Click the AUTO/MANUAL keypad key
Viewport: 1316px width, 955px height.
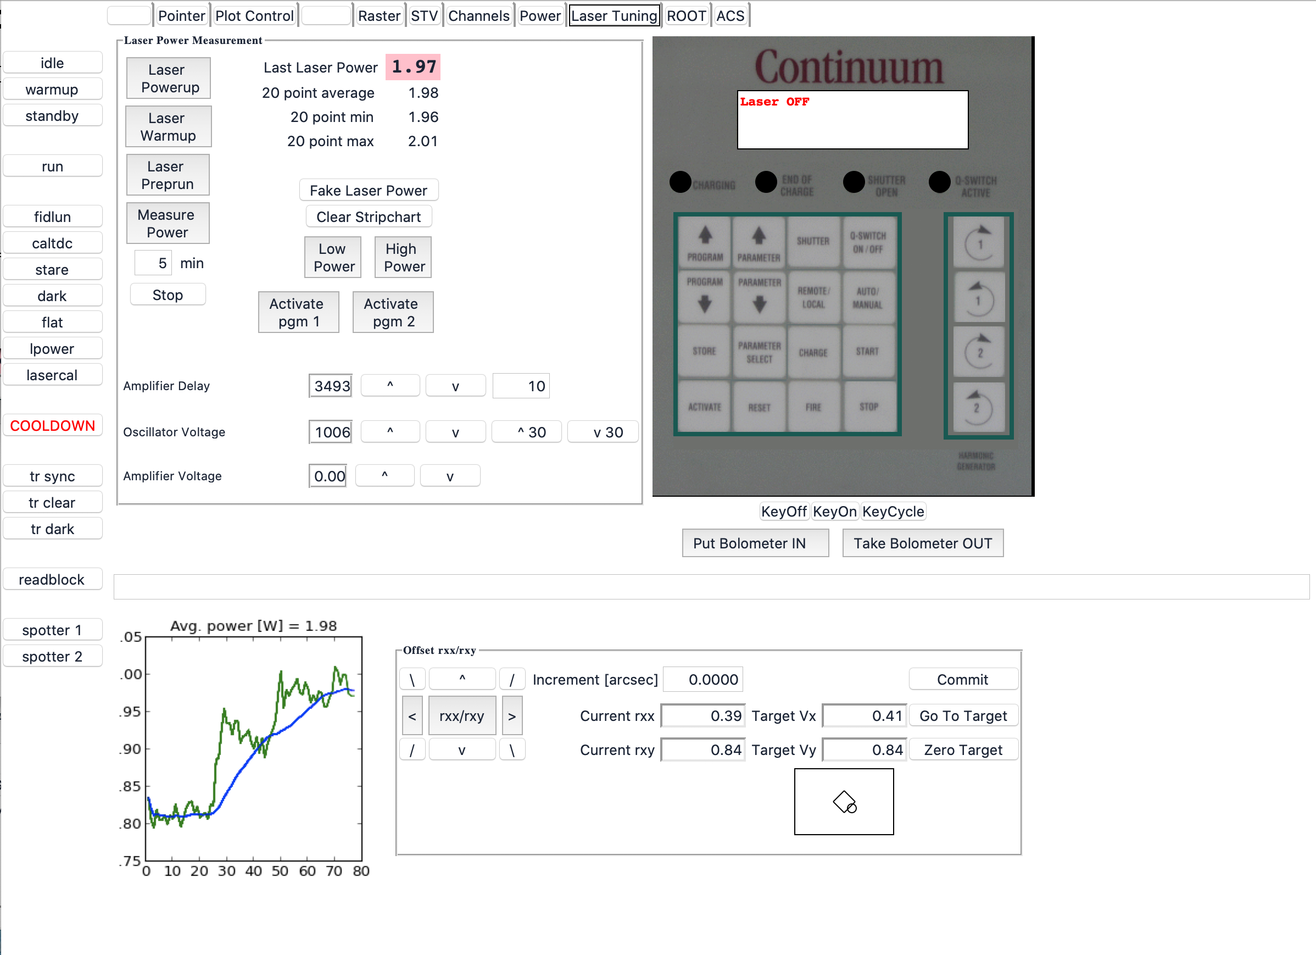(x=868, y=298)
